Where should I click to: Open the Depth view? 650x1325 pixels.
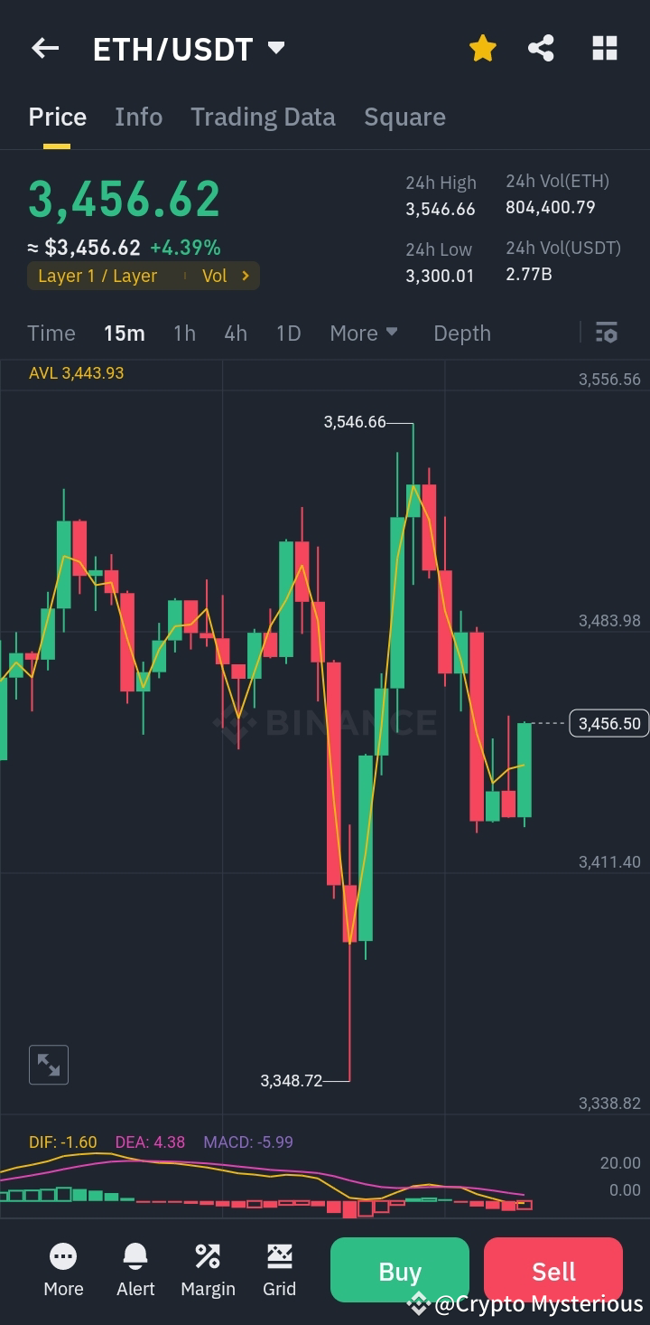coord(461,333)
